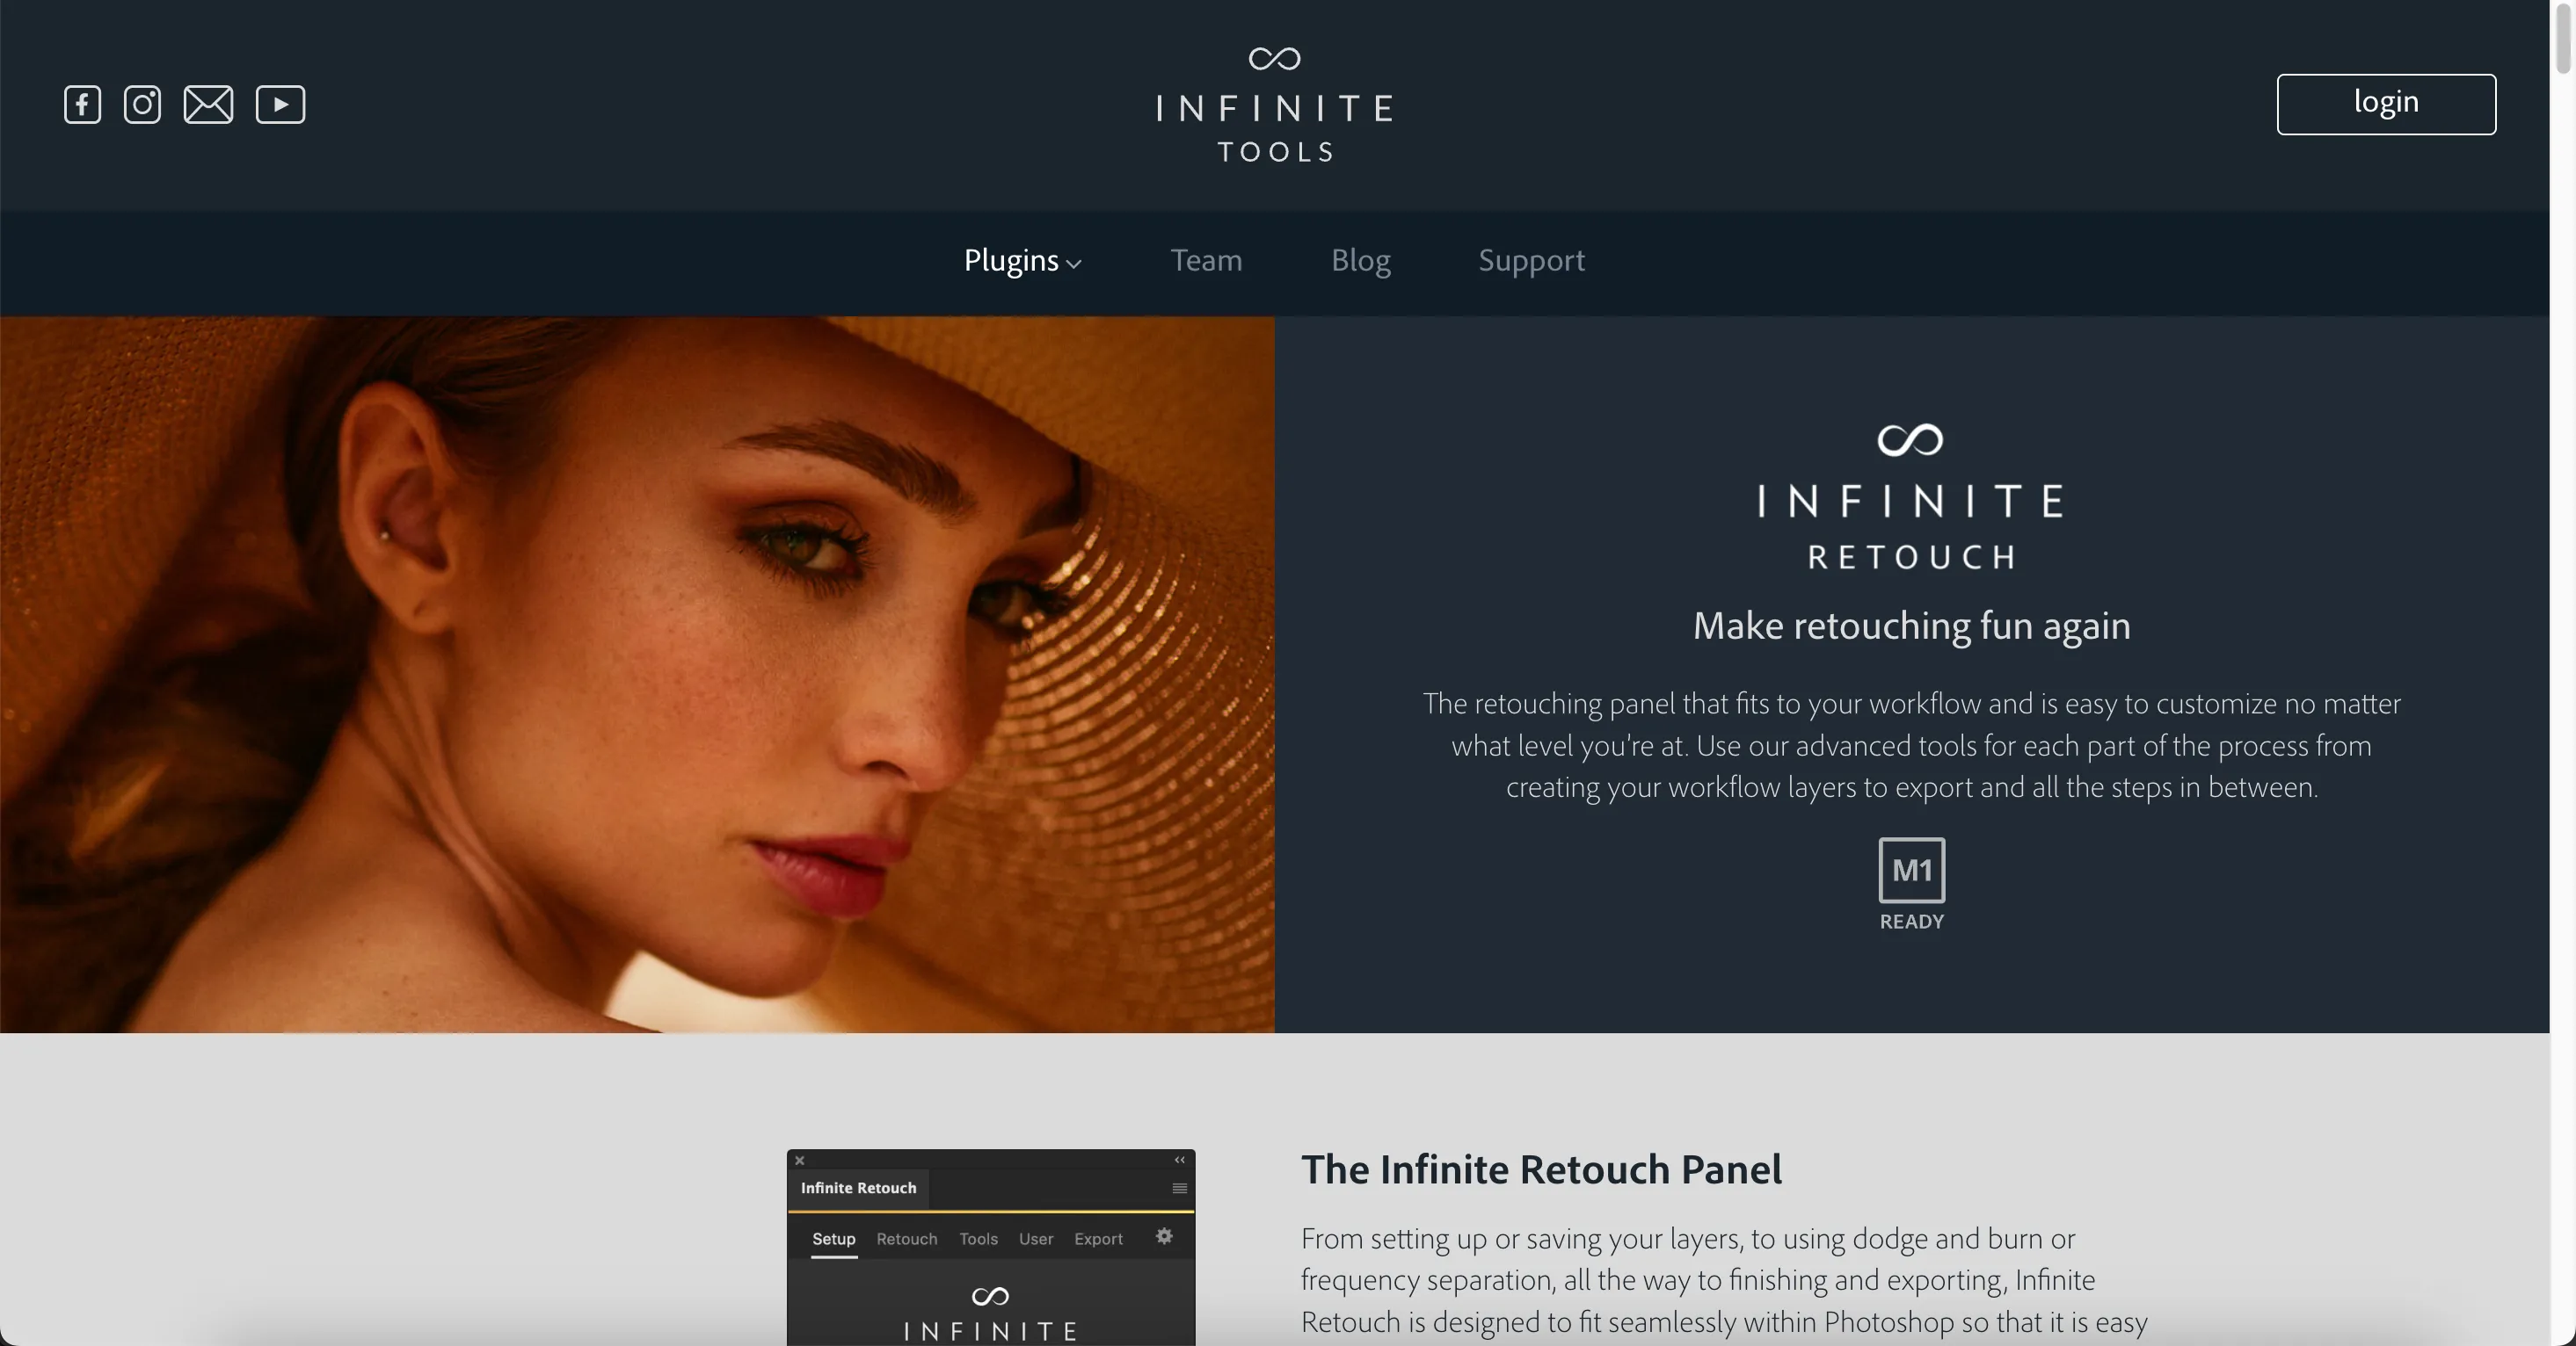Go to the Blog page
This screenshot has width=2576, height=1346.
coord(1360,261)
